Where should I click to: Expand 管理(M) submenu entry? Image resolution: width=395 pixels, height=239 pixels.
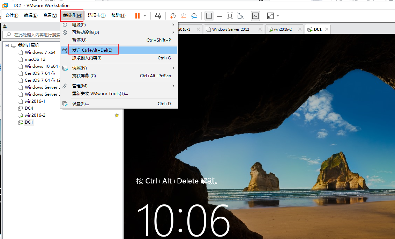[x=119, y=86]
